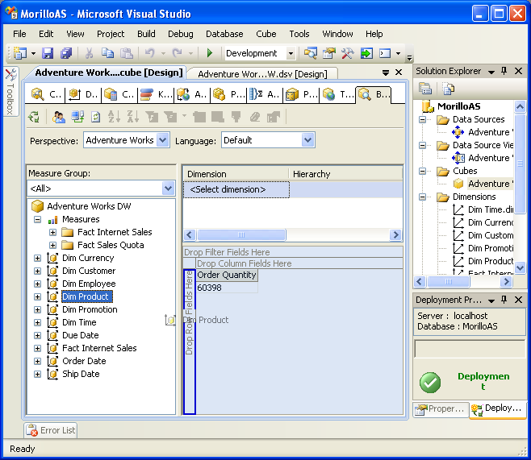Image resolution: width=531 pixels, height=460 pixels.
Task: Click the Redo arrow icon
Action: [177, 53]
